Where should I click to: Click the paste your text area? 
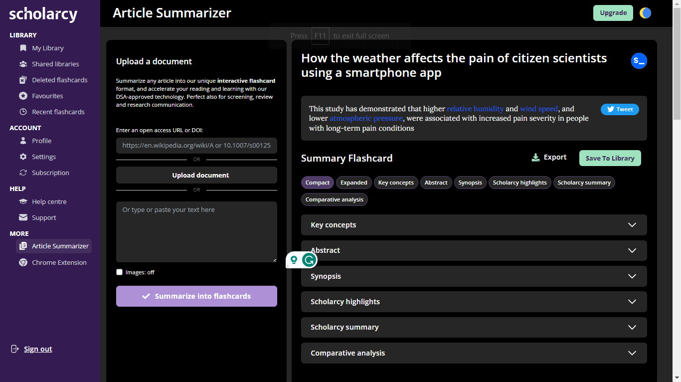point(196,232)
